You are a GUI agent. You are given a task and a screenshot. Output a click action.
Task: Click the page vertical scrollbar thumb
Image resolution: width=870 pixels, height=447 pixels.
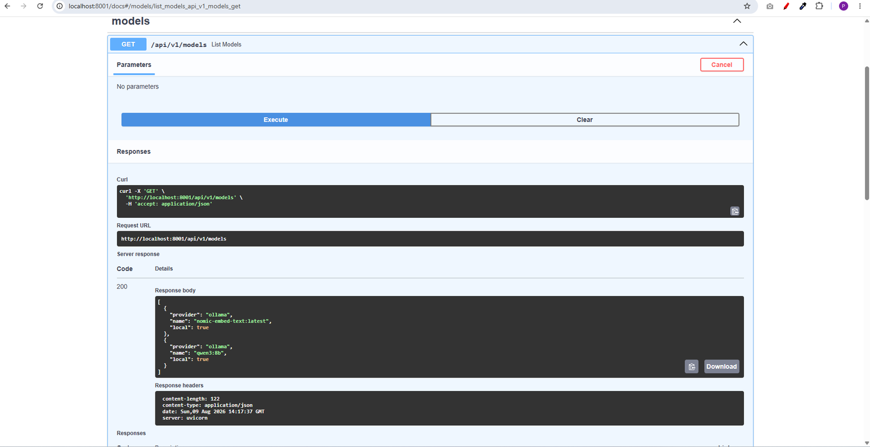[867, 133]
